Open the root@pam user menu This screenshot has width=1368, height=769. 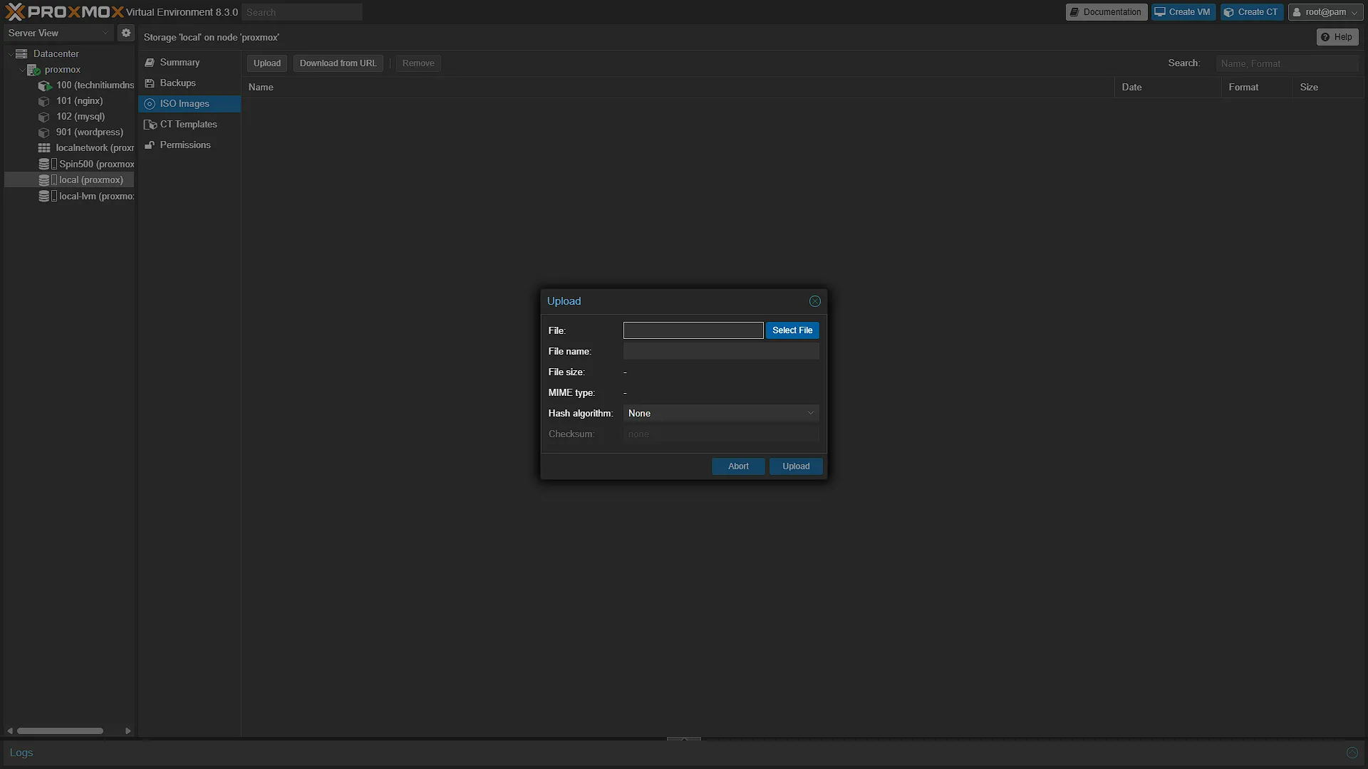(1325, 12)
